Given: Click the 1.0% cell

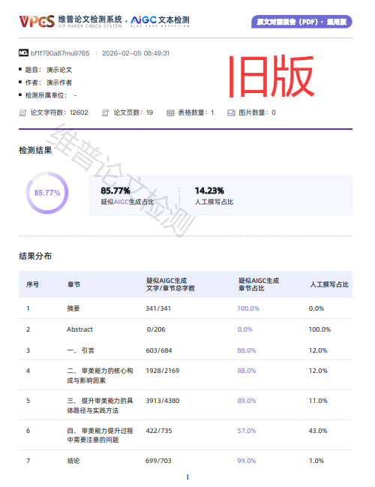Looking at the screenshot, I should (x=316, y=461).
